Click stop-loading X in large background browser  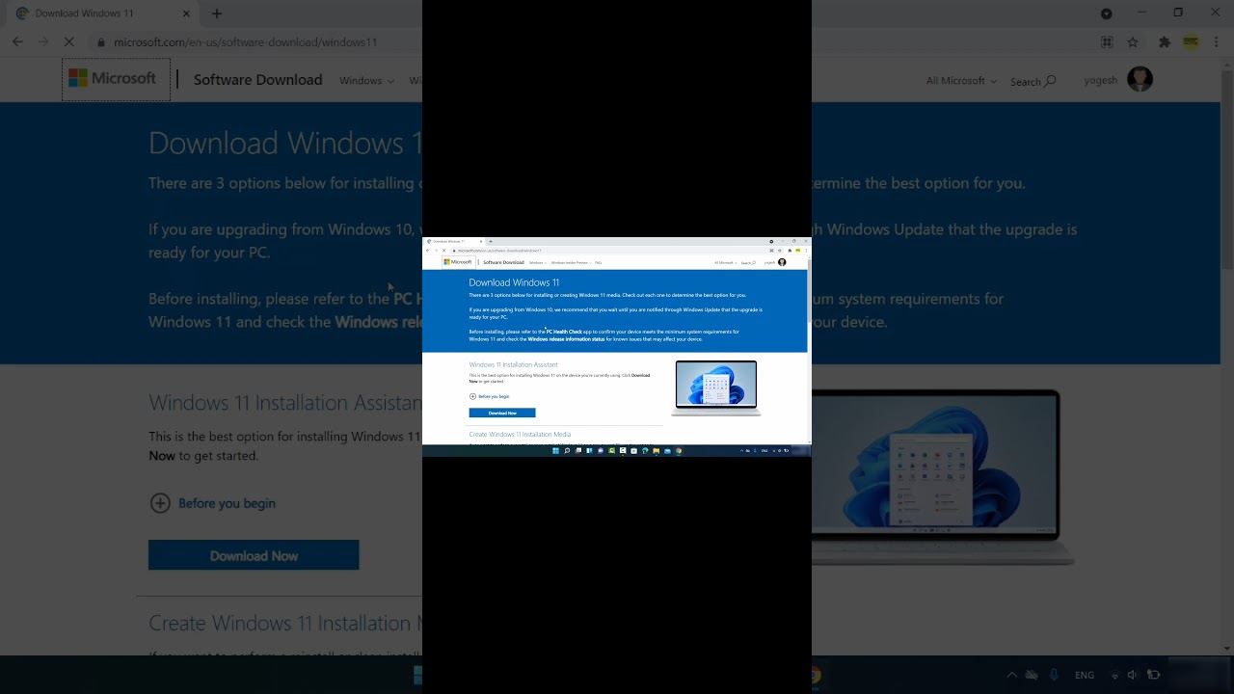[x=69, y=42]
